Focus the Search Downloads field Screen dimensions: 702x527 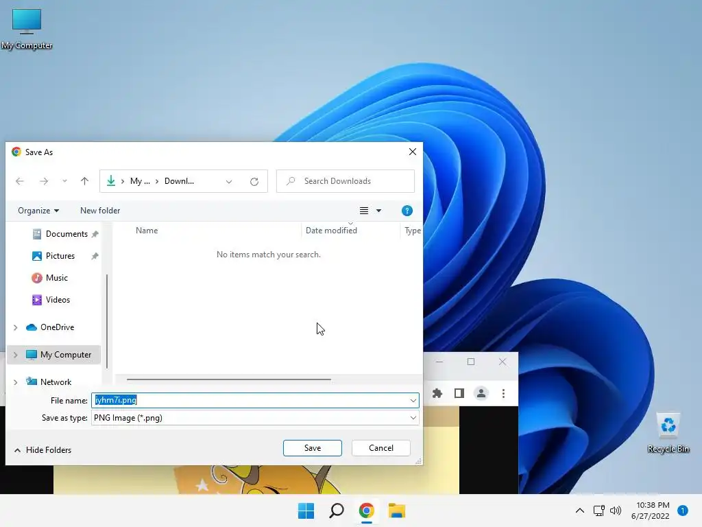[346, 181]
